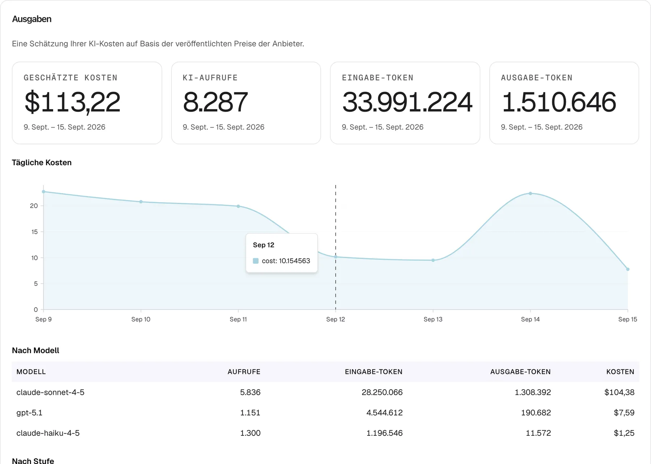Click the EINGABE-TOKEN column header
This screenshot has height=464, width=651.
[374, 372]
